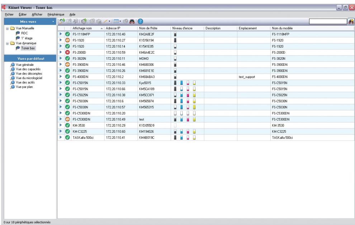Click the yellow toner level of FS-C5030N 172.20.110.57
The width and height of the screenshot is (355, 225).
(x=194, y=107)
